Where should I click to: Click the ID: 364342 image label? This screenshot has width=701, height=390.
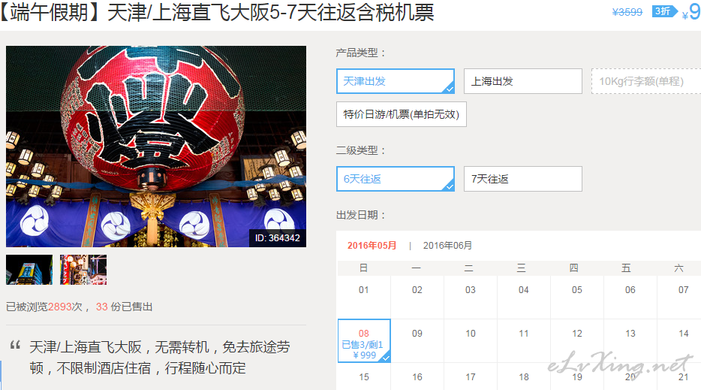pos(277,237)
